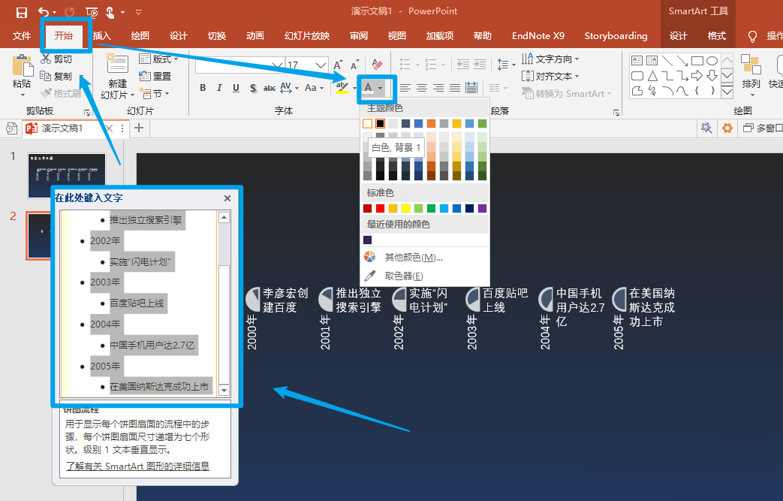Viewport: 783px width, 501px height.
Task: Open the SmartArt 工具 格式 tab
Action: tap(717, 36)
